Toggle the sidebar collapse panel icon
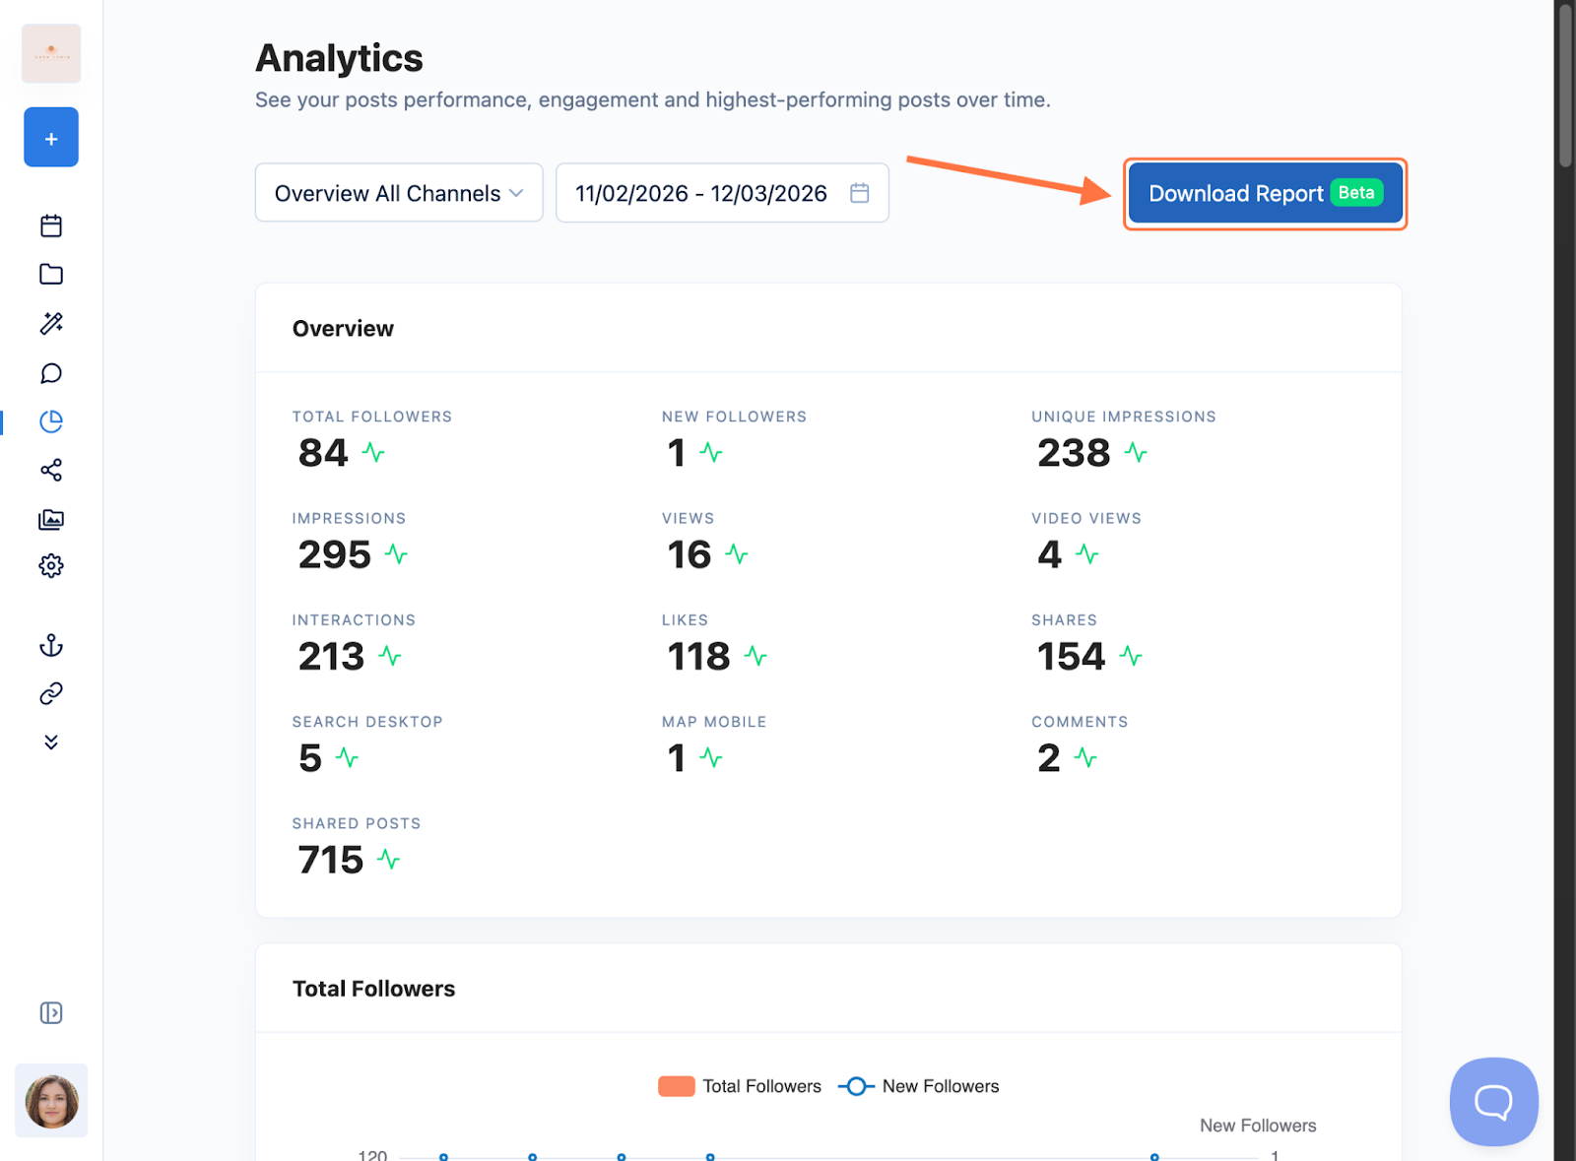This screenshot has height=1161, width=1576. [x=51, y=1012]
